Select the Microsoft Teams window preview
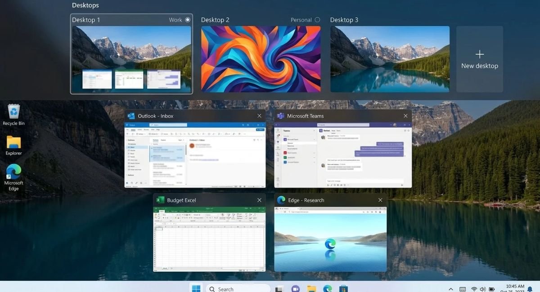This screenshot has width=540, height=292. tap(343, 155)
